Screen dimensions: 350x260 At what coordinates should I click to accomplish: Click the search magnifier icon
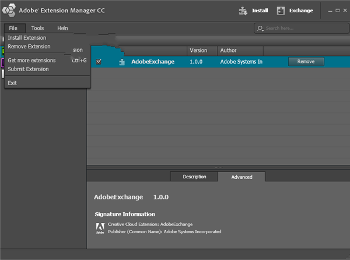point(260,29)
